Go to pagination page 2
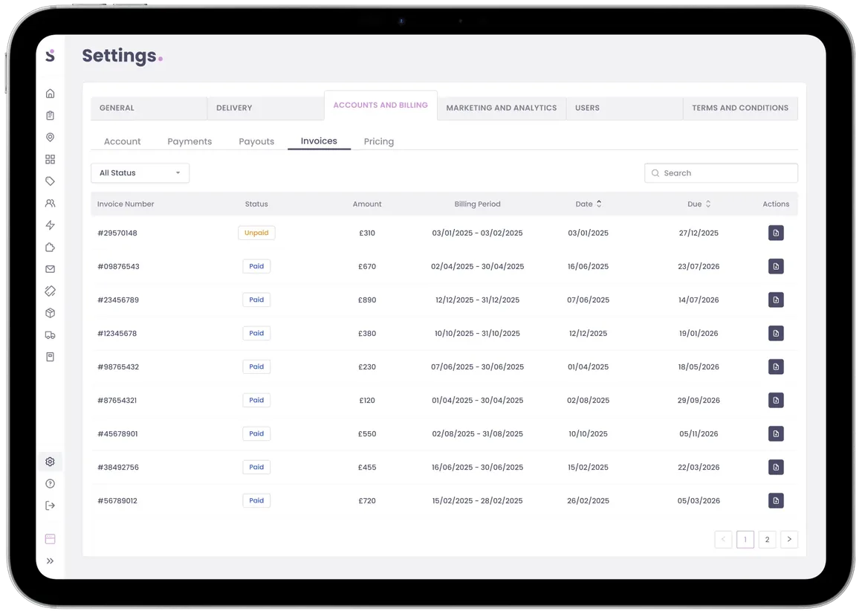This screenshot has height=614, width=862. click(x=767, y=540)
